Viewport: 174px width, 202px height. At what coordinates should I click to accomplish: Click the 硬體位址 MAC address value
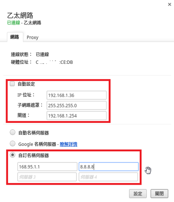coord(54,62)
